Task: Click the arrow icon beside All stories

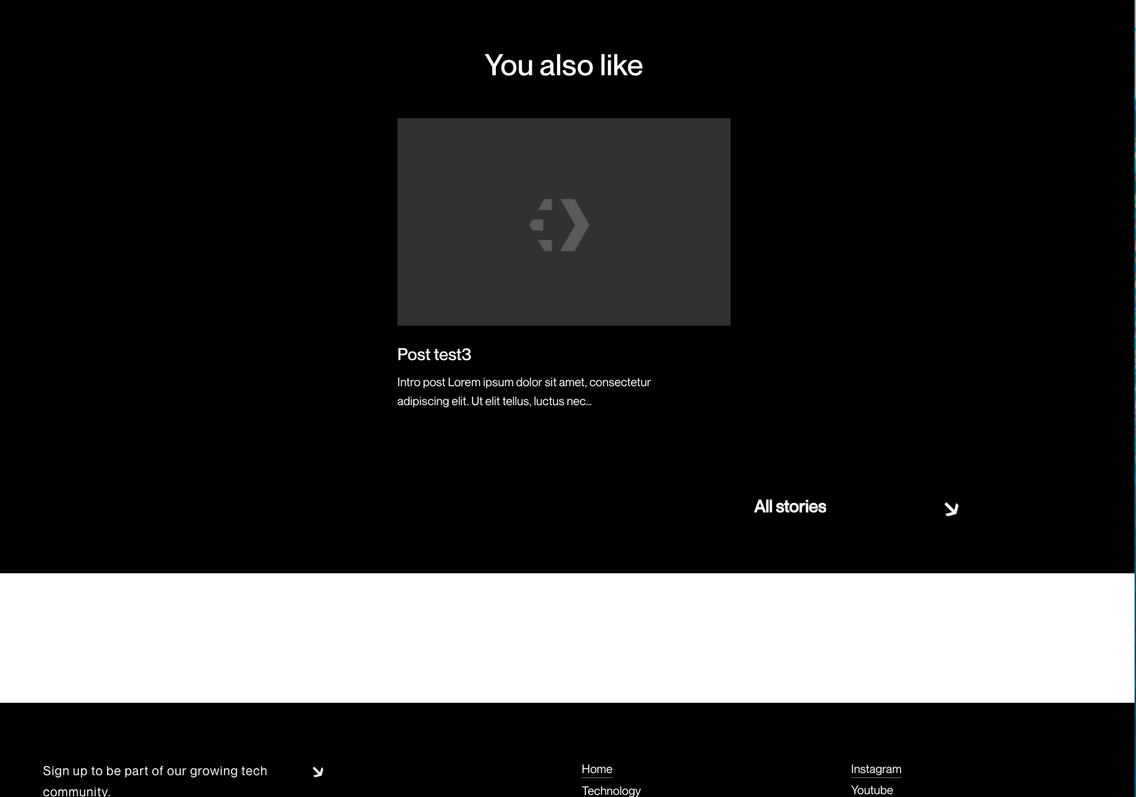Action: [951, 509]
